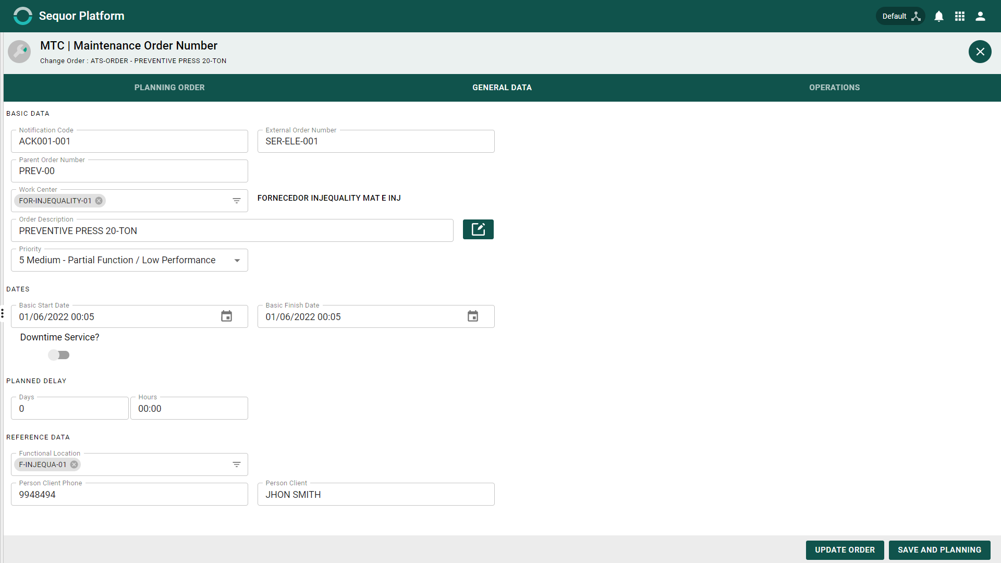
Task: Click the planned delay Hours field
Action: [x=189, y=408]
